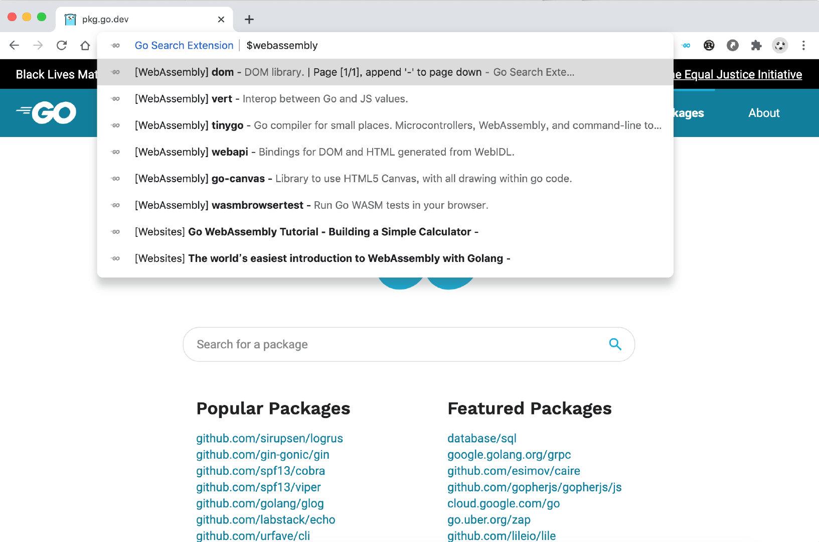Image resolution: width=819 pixels, height=542 pixels.
Task: Click the Popular Packages heading
Action: 273,408
